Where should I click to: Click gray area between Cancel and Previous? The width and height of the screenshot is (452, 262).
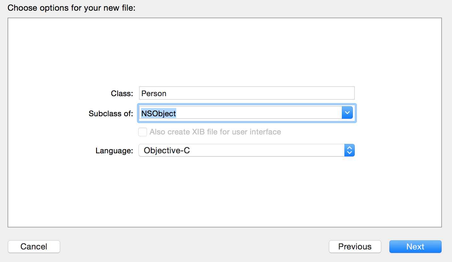point(194,247)
